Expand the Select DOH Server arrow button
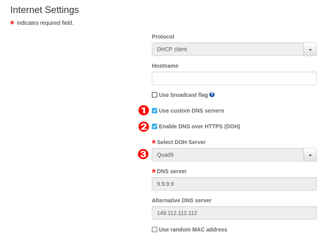 coord(310,155)
